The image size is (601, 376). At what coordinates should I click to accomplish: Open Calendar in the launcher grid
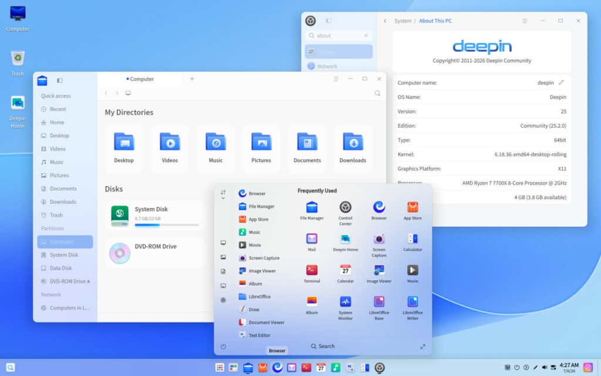345,274
